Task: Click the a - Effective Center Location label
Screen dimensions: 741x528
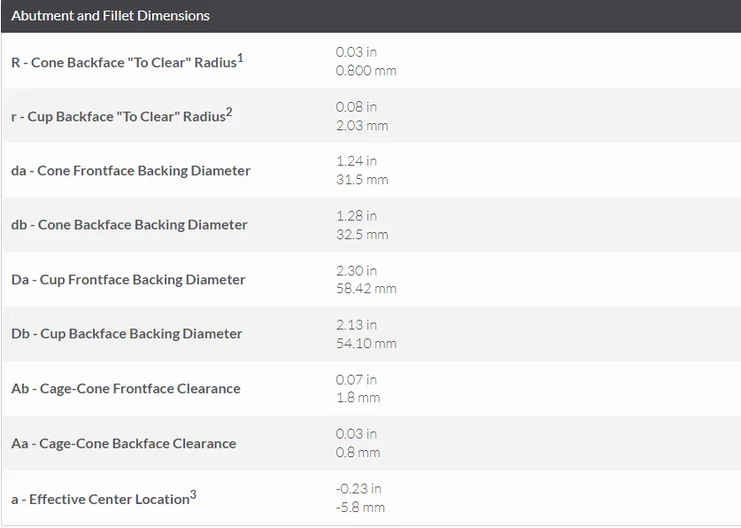Action: tap(100, 499)
